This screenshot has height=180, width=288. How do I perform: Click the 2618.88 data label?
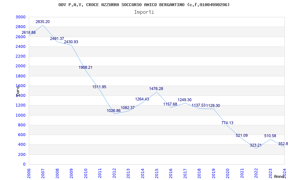(x=29, y=32)
